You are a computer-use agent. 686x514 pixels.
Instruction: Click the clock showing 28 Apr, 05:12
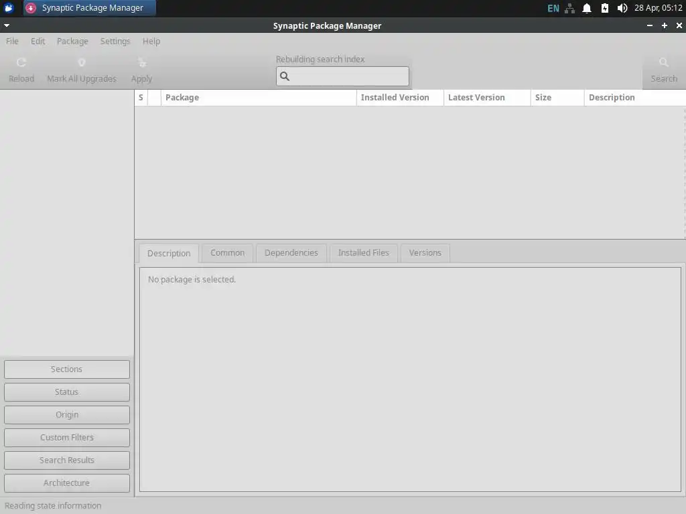(659, 8)
